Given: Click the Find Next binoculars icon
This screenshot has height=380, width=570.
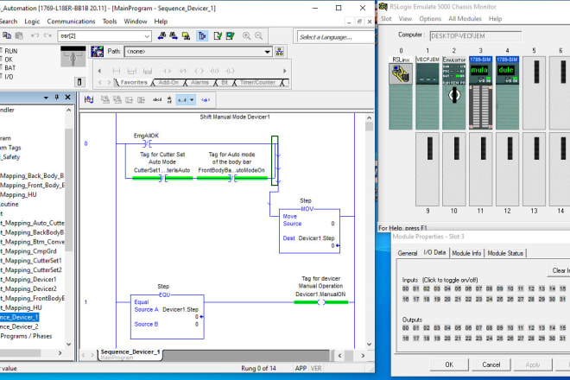Looking at the screenshot, I should pyautogui.click(x=174, y=35).
